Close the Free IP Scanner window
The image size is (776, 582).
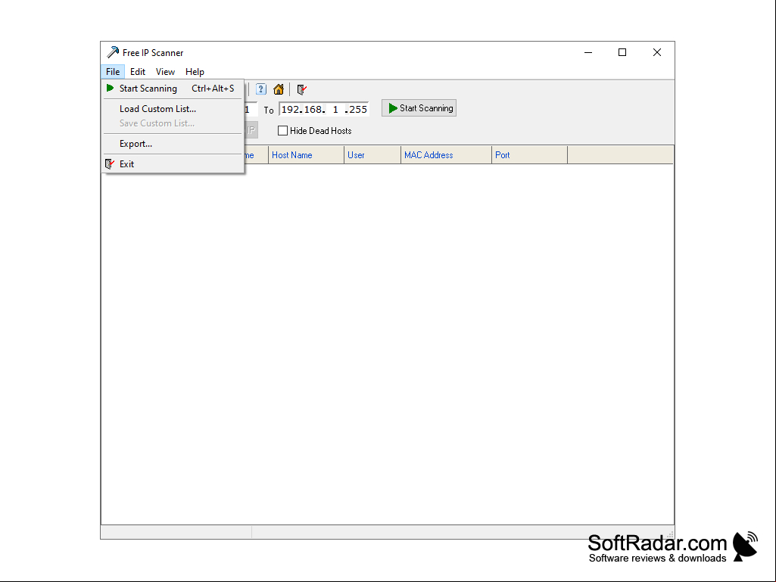tap(656, 52)
